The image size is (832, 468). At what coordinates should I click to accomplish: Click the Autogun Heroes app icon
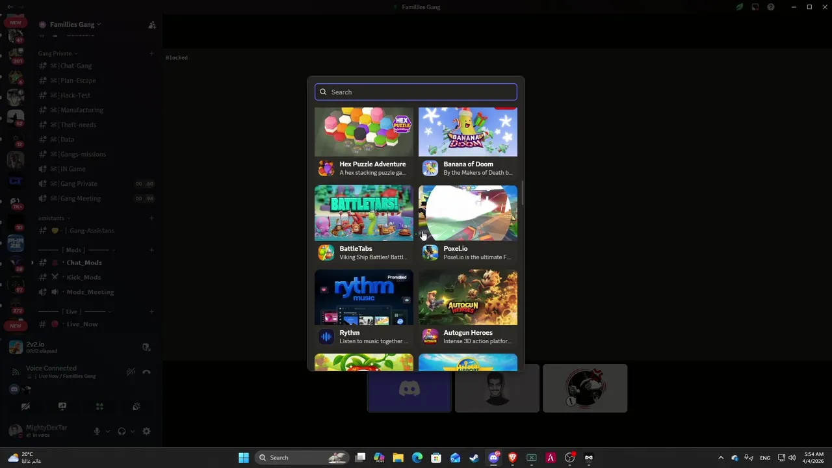tap(430, 337)
